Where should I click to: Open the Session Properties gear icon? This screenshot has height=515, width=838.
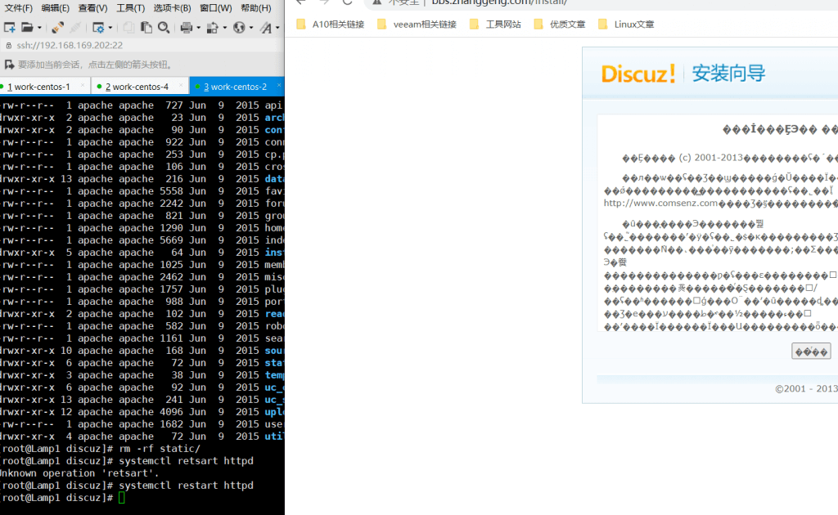tap(98, 27)
